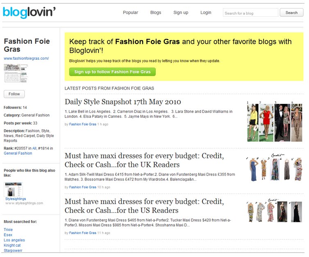Click the Fashion Foie Gras blog thumbnail
309x257 pixels.
coord(16,73)
